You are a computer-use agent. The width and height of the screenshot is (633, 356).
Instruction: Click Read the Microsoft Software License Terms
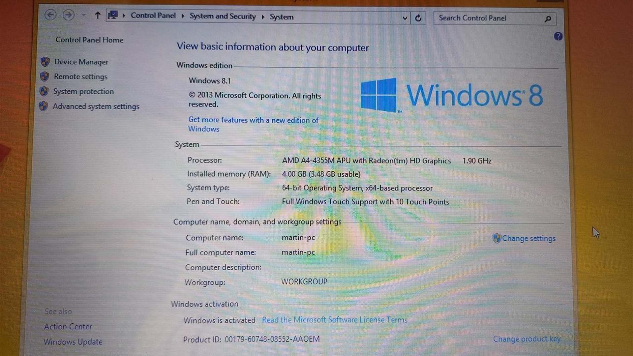click(334, 320)
